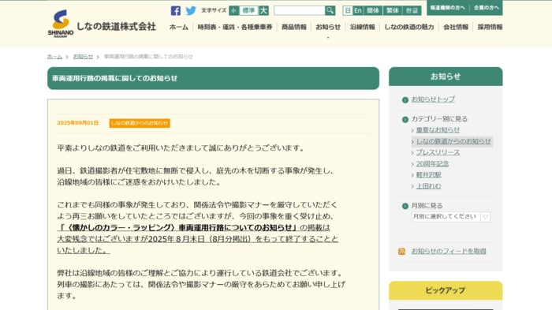Click the underlined 車両運用行路についてのお知らせ text
The height and width of the screenshot is (310, 552).
(x=236, y=227)
